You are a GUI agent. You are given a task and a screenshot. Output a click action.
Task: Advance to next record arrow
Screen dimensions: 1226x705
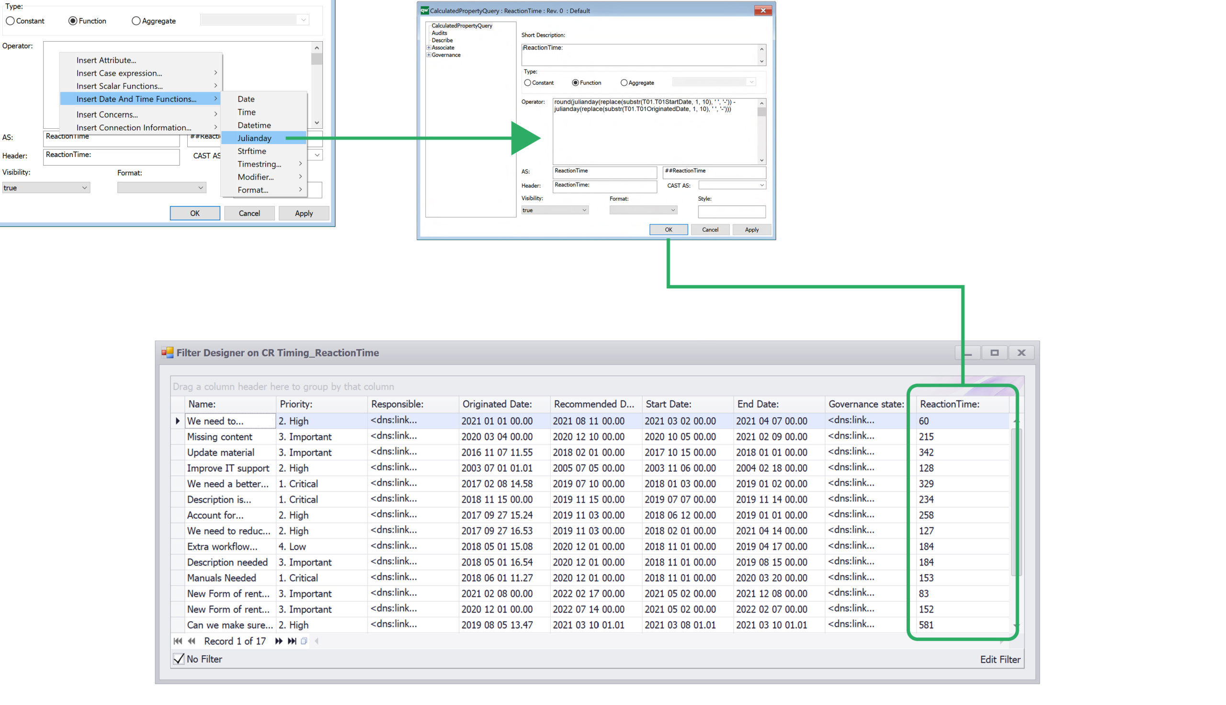tap(278, 641)
